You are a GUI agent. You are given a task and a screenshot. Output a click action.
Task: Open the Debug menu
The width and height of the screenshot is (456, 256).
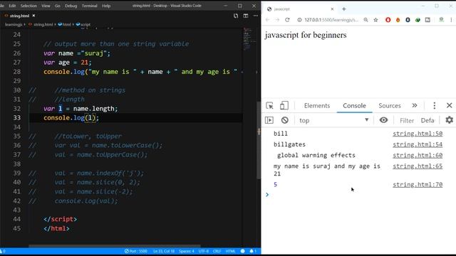pos(71,6)
